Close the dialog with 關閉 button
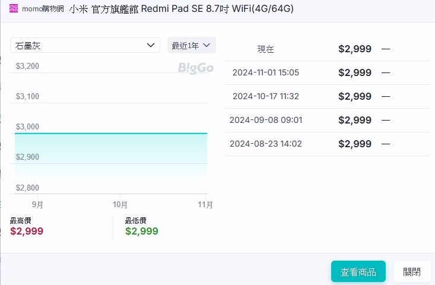This screenshot has height=285, width=435. (x=412, y=272)
